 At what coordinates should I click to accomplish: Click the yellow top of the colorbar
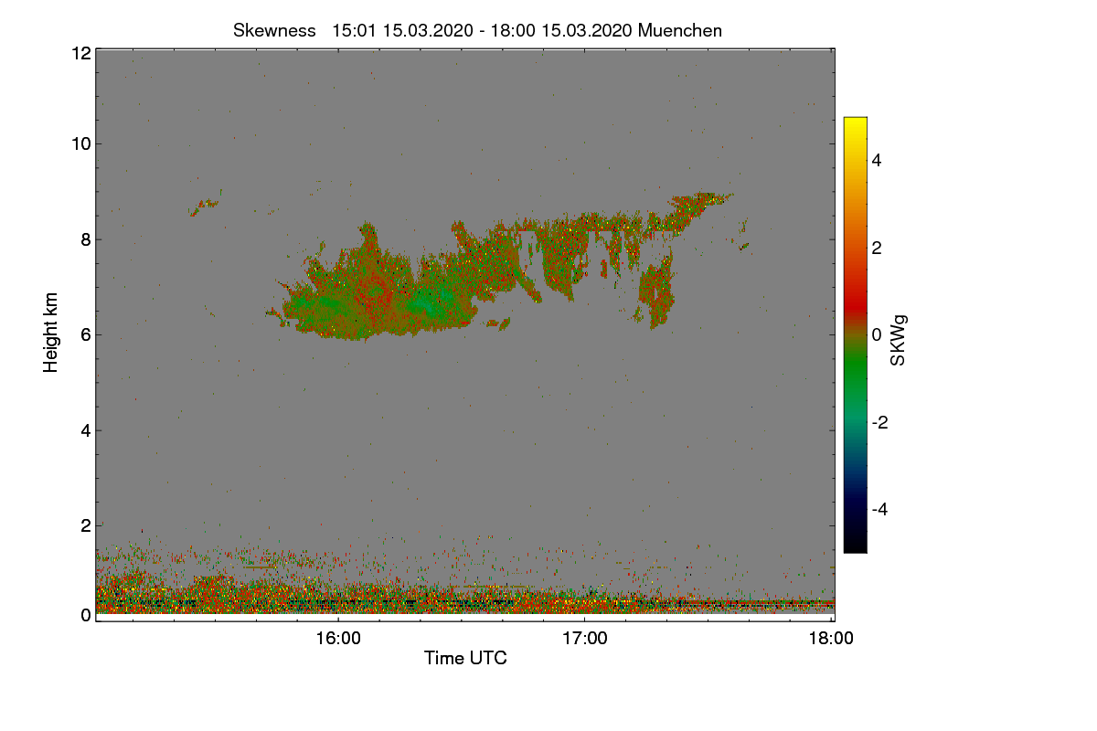tap(855, 125)
